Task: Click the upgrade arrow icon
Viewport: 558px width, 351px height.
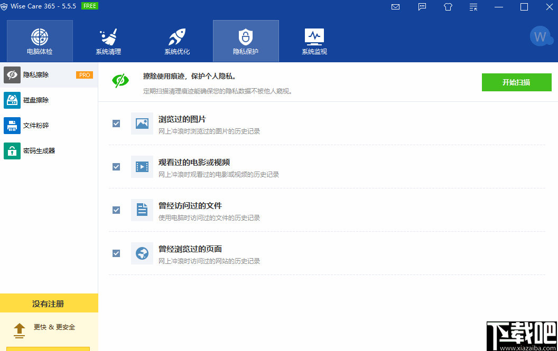Action: click(x=19, y=330)
